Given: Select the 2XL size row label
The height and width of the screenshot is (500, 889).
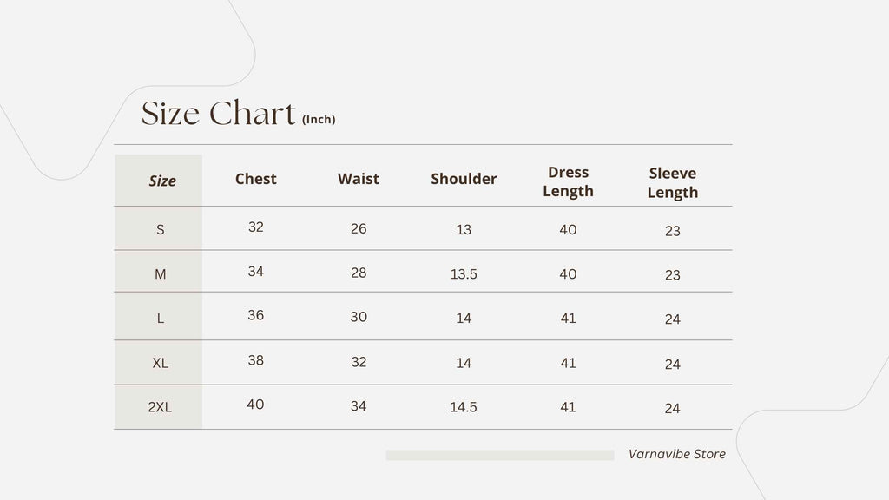Looking at the screenshot, I should (x=160, y=407).
